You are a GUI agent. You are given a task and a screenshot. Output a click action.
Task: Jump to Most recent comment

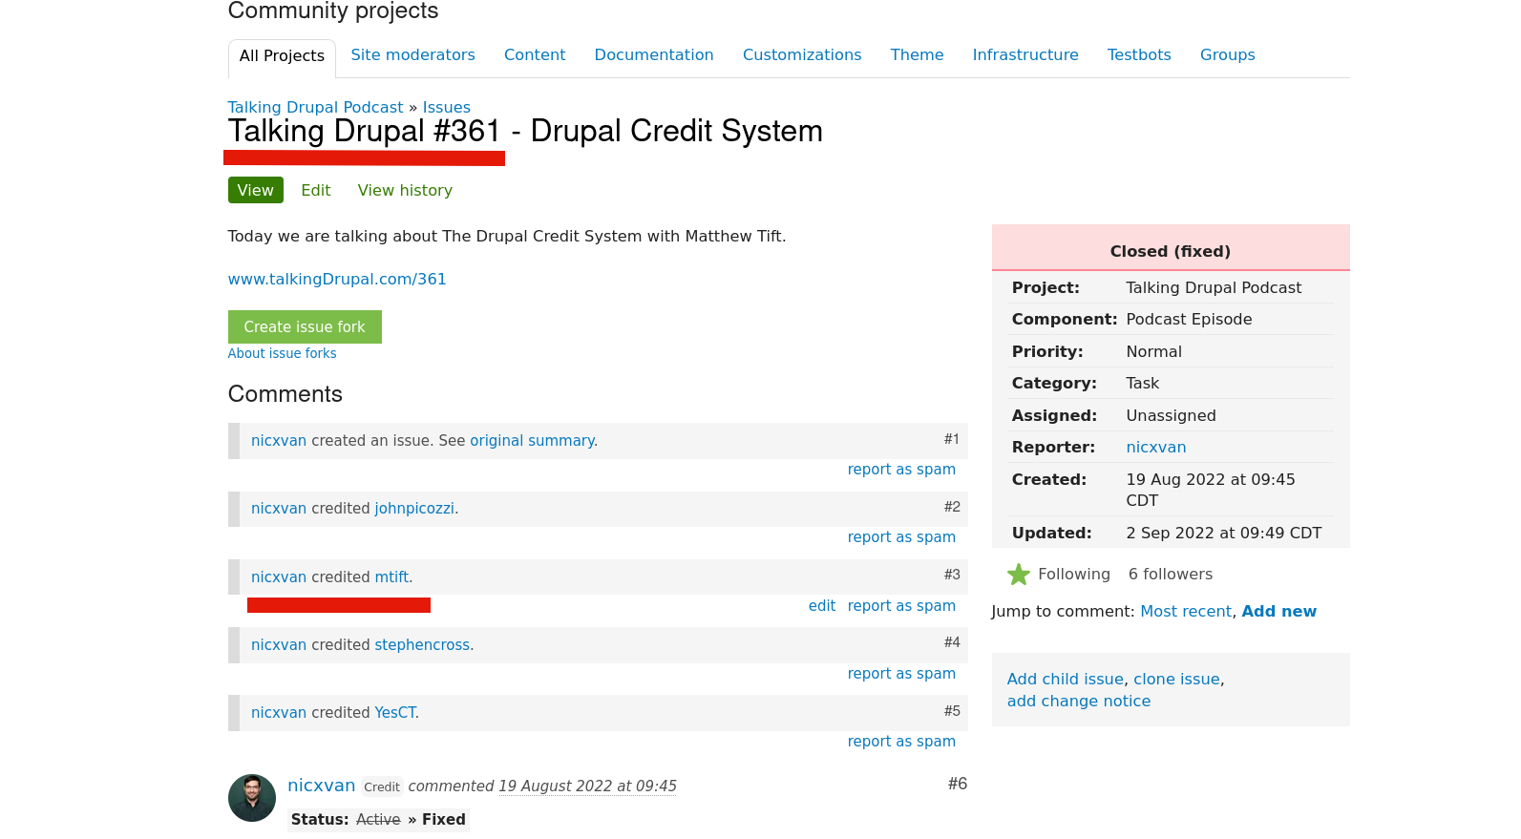coord(1185,612)
